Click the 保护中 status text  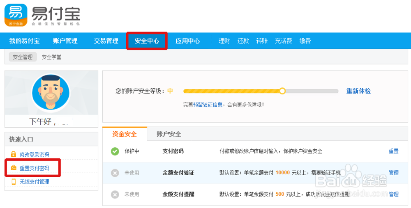[x=132, y=151]
